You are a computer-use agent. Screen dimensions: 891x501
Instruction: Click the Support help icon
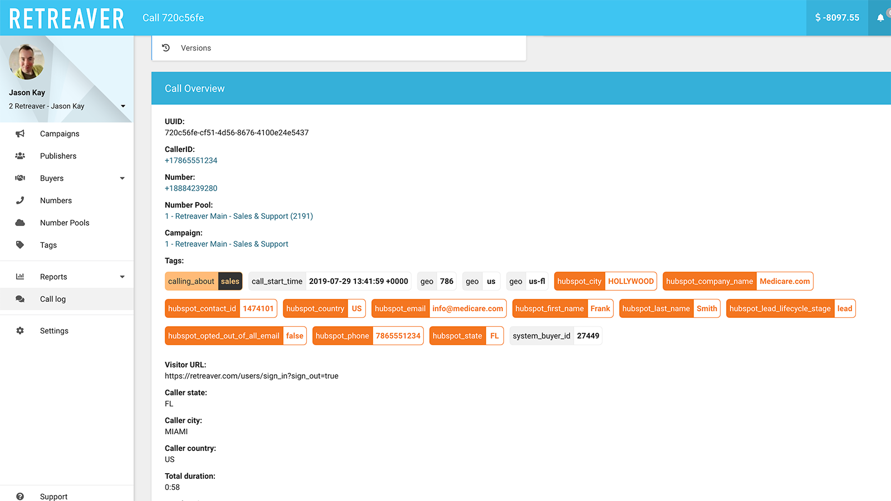click(x=20, y=496)
